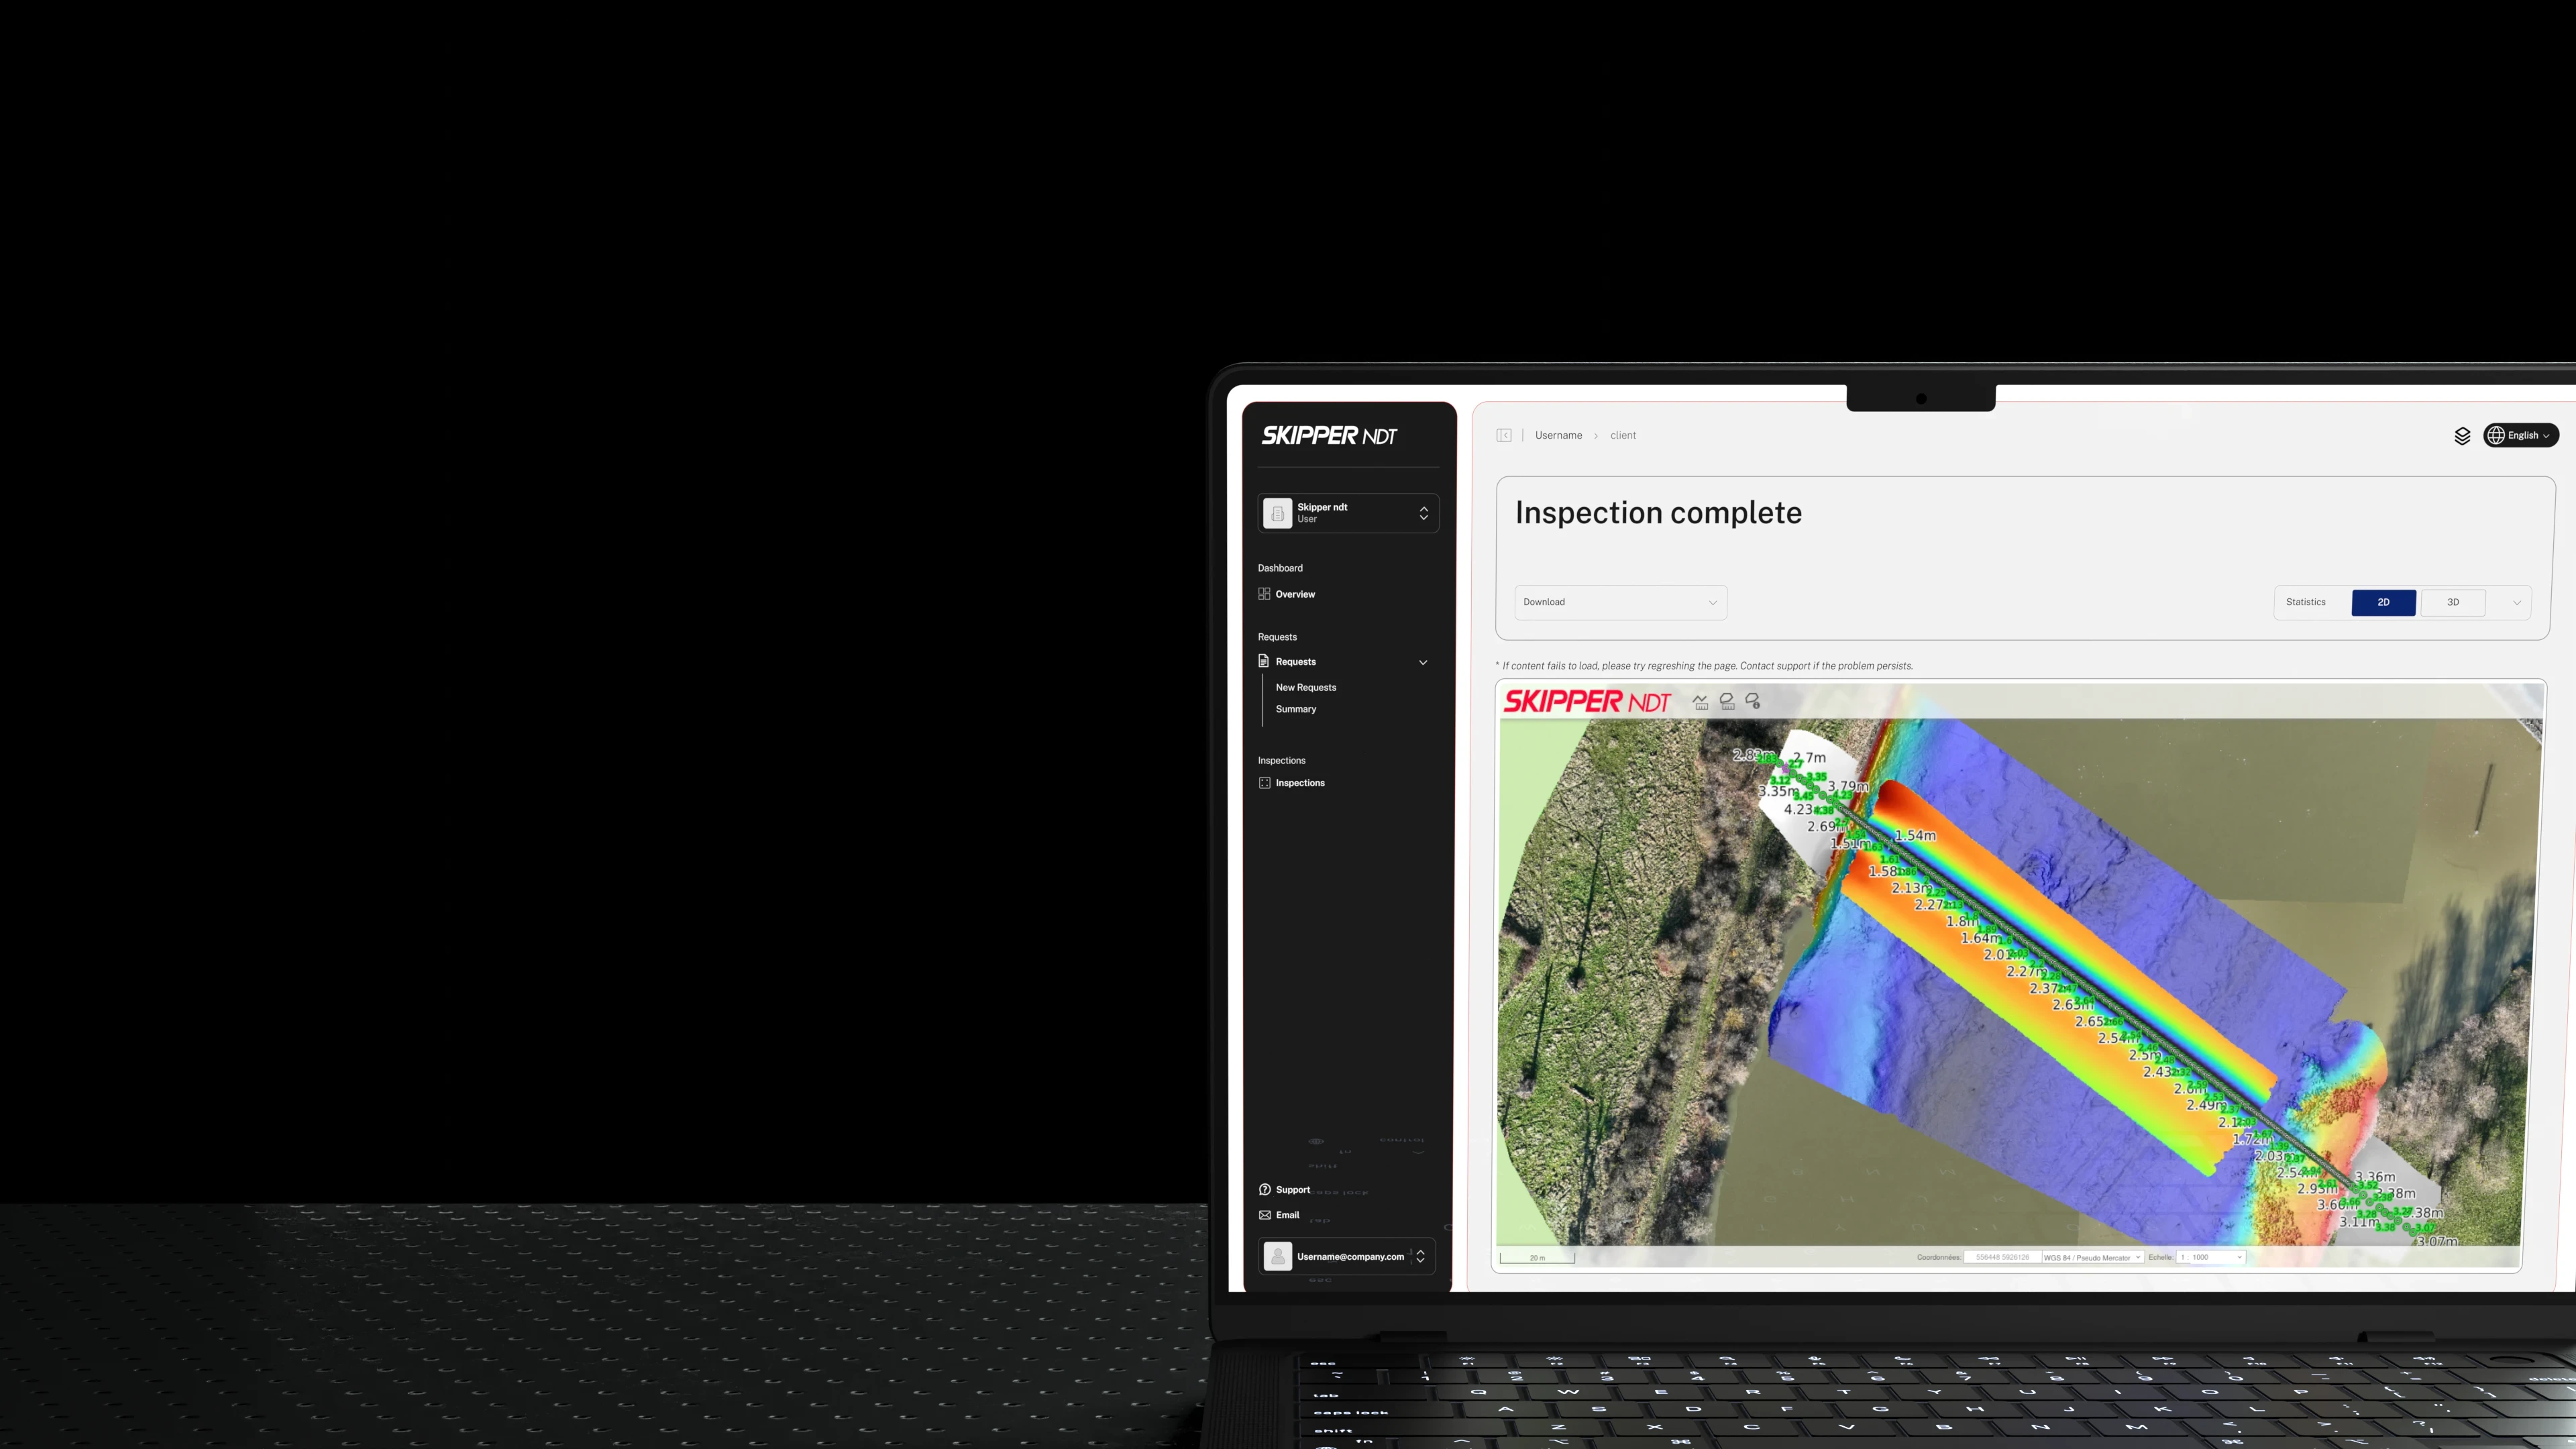This screenshot has height=1449, width=2576.
Task: Open the map layers stack icon
Action: click(2462, 436)
